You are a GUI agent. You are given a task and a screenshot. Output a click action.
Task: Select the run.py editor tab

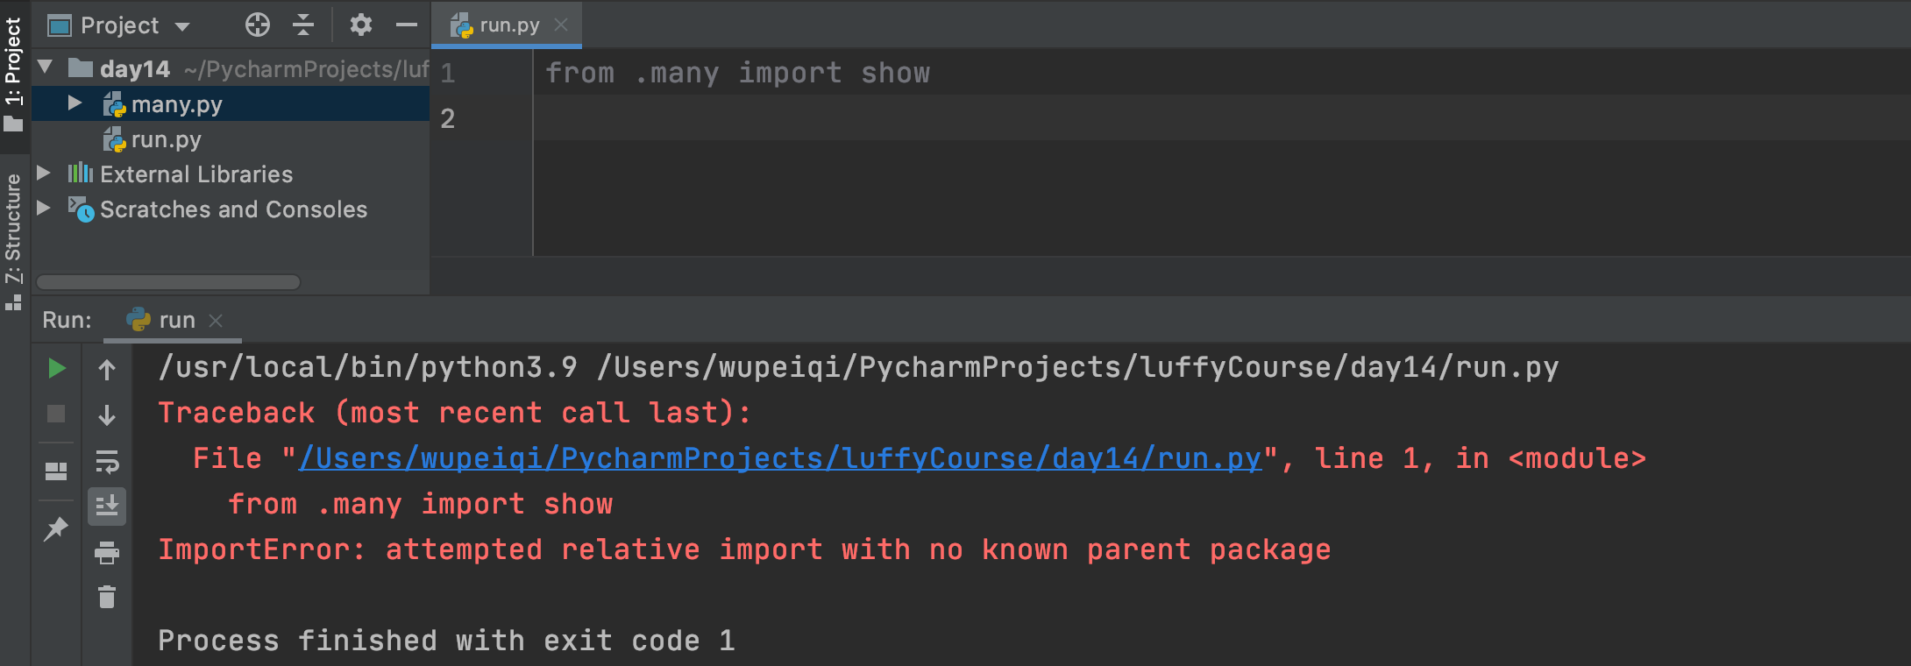coord(507,25)
